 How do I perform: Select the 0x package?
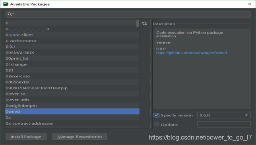point(72,118)
